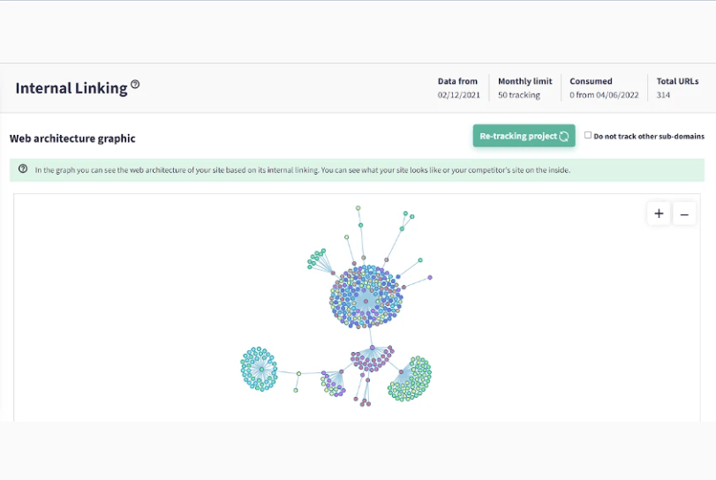Click the Internal Linking page title
Image resolution: width=716 pixels, height=480 pixels.
72,88
